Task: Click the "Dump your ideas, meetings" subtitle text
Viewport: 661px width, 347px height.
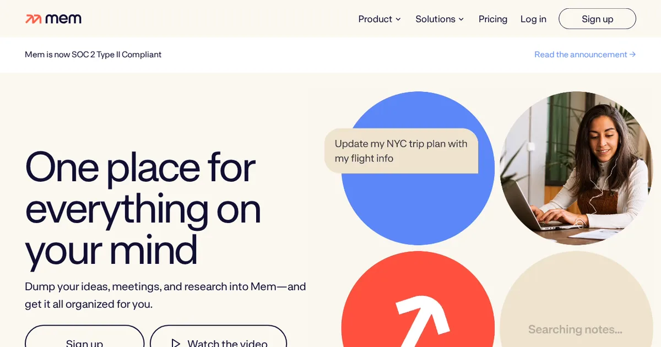Action: tap(165, 295)
